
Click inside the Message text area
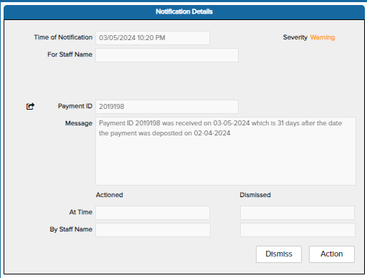pos(226,151)
